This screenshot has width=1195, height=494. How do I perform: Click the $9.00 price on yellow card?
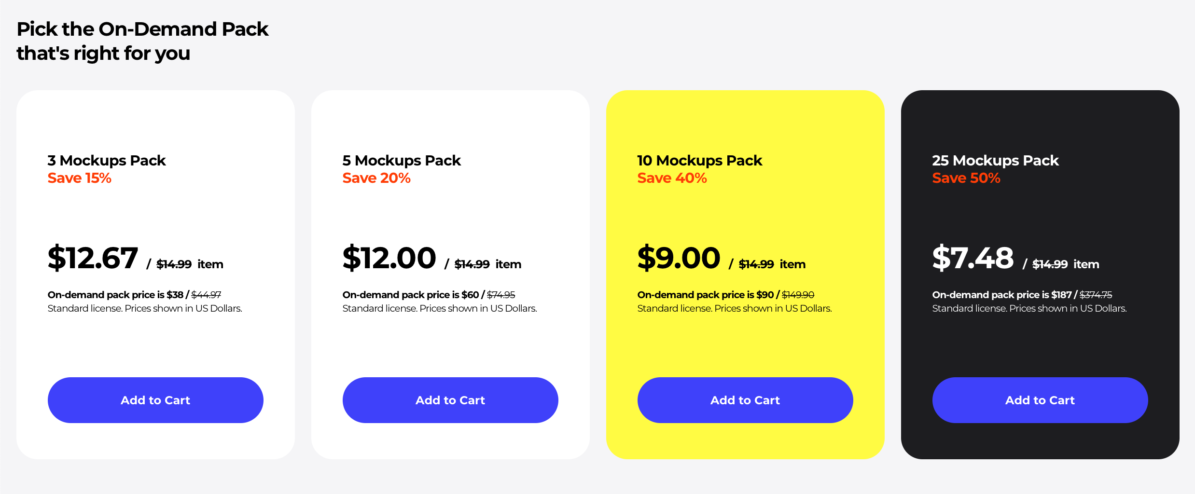tap(679, 258)
